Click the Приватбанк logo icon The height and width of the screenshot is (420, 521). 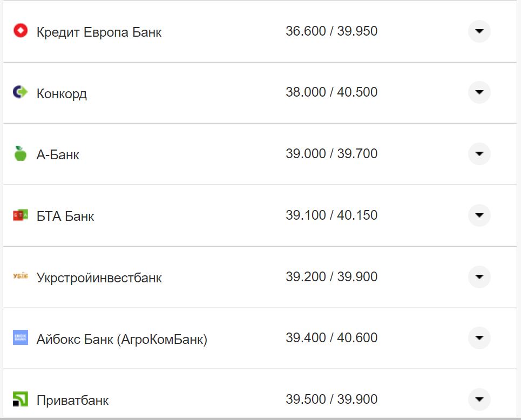[20, 399]
